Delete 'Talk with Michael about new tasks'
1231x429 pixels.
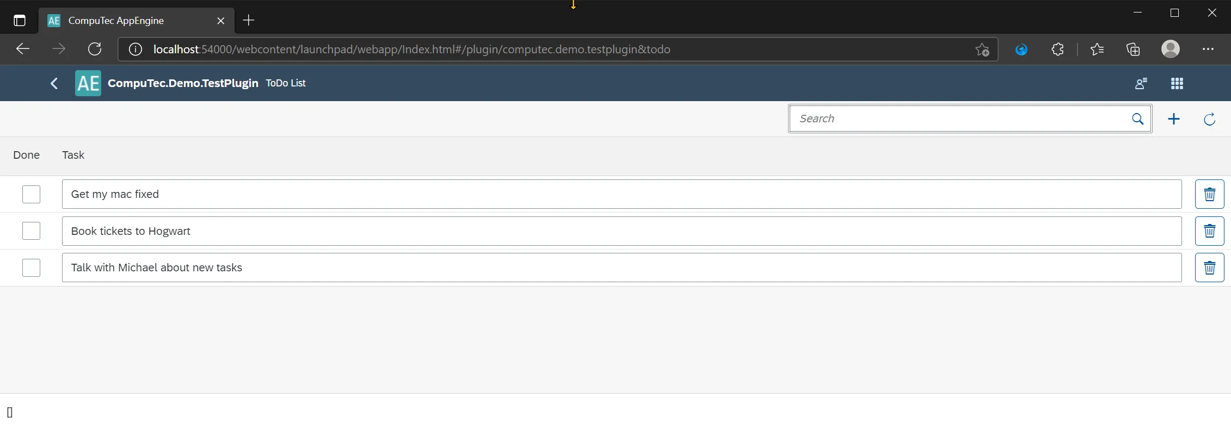(x=1209, y=268)
